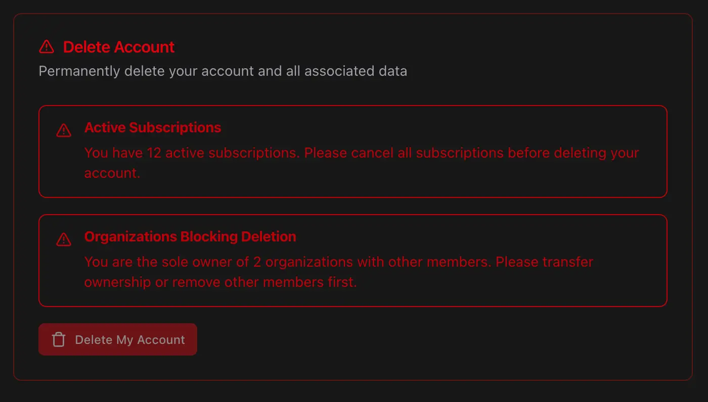
Task: Select the Organizations Blocking Deletion alert title
Action: [190, 237]
